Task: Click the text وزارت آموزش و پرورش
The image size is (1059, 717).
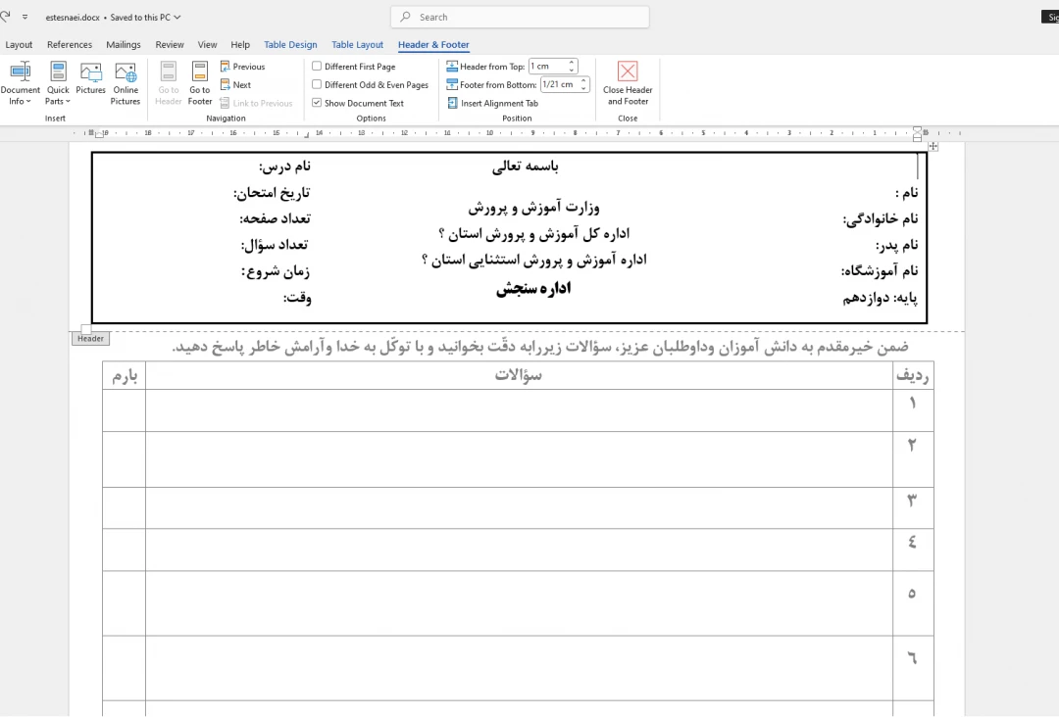Action: [533, 208]
